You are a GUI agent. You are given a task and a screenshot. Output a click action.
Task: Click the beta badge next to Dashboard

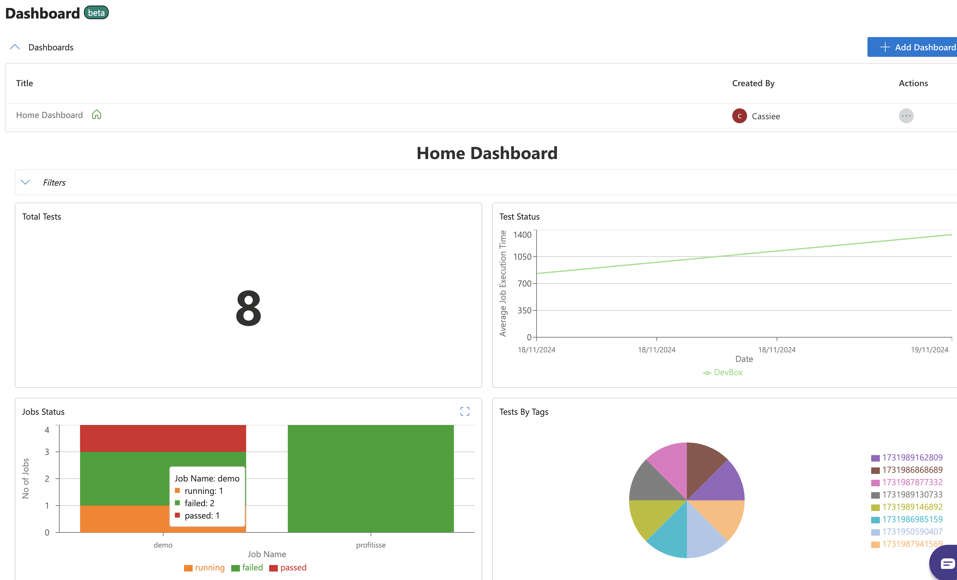pos(96,13)
